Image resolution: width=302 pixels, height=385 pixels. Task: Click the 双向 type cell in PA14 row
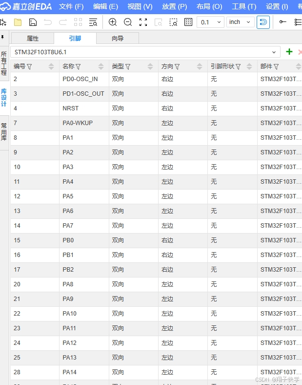point(134,372)
